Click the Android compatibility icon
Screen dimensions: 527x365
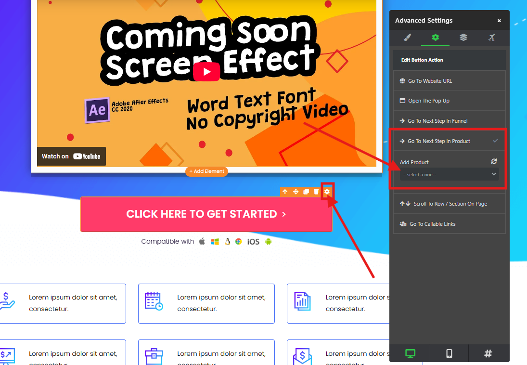click(268, 242)
